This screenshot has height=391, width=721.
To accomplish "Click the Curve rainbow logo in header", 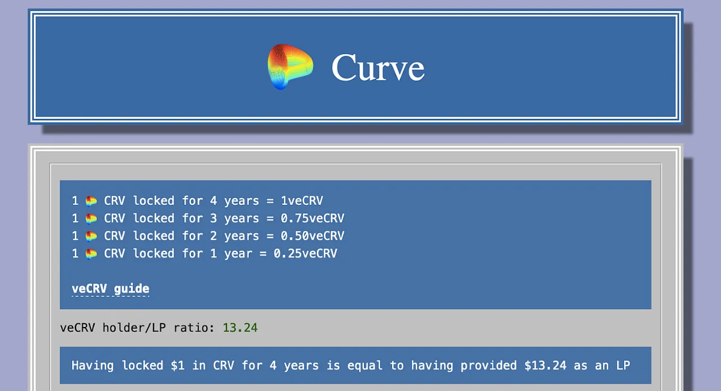I will click(290, 67).
